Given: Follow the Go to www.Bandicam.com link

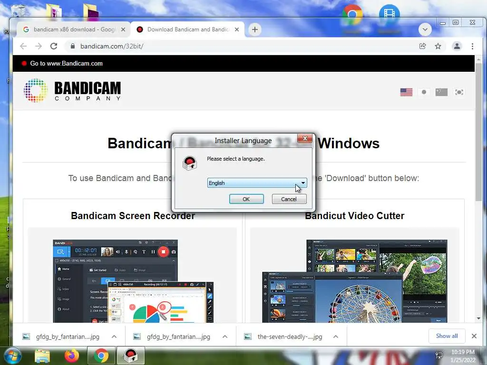Looking at the screenshot, I should click(66, 63).
